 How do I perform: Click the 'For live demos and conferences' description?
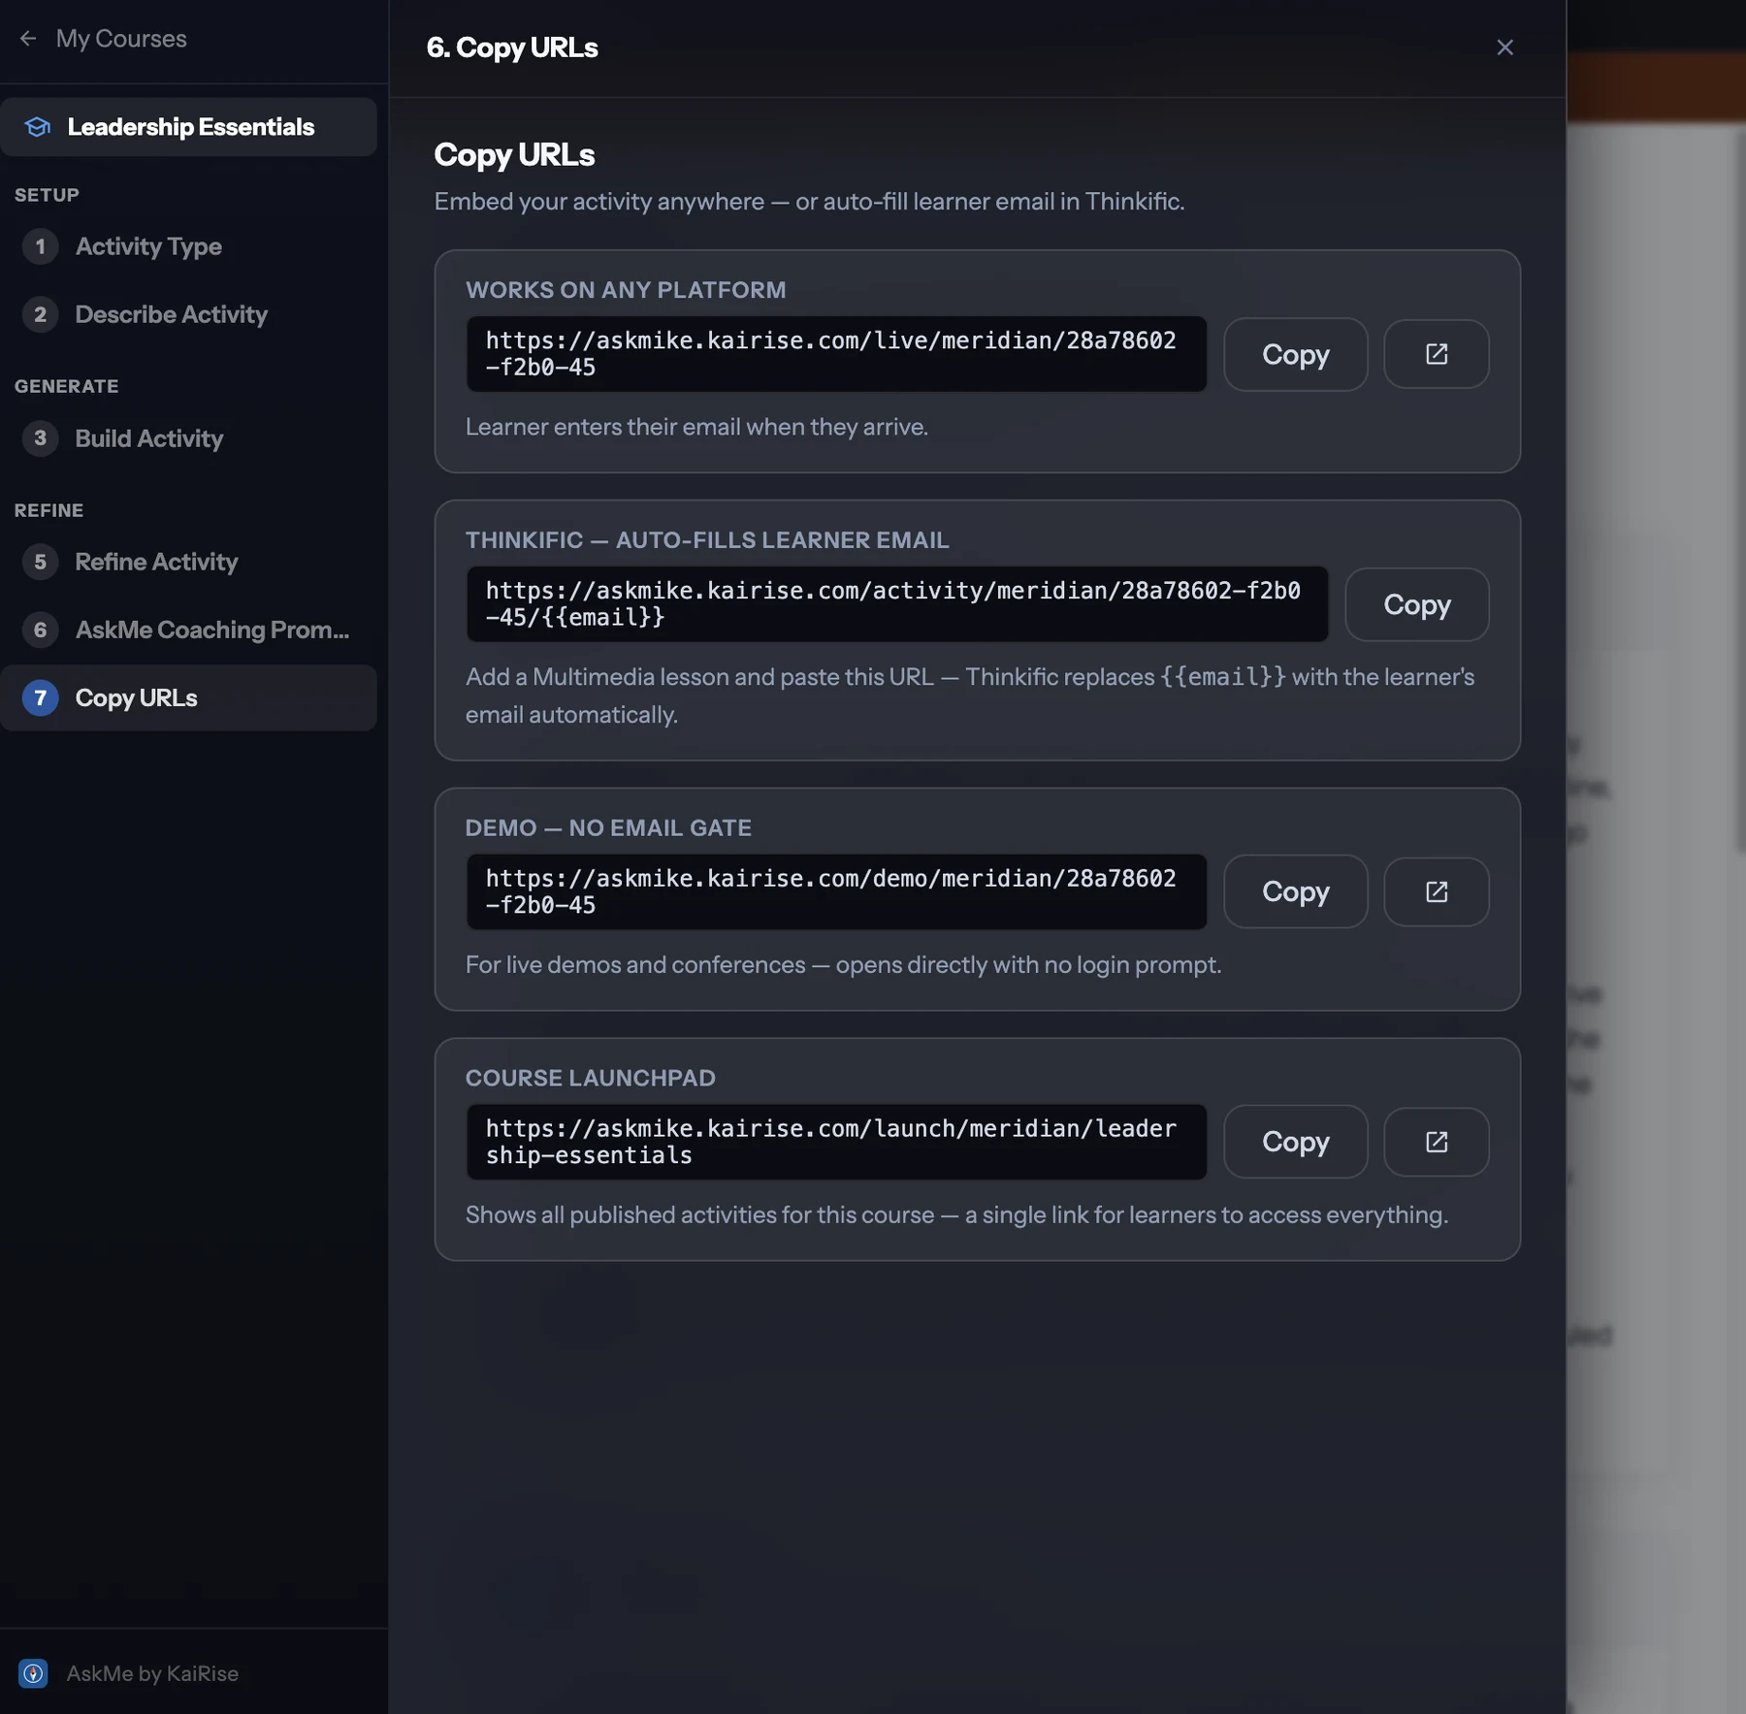pyautogui.click(x=843, y=965)
